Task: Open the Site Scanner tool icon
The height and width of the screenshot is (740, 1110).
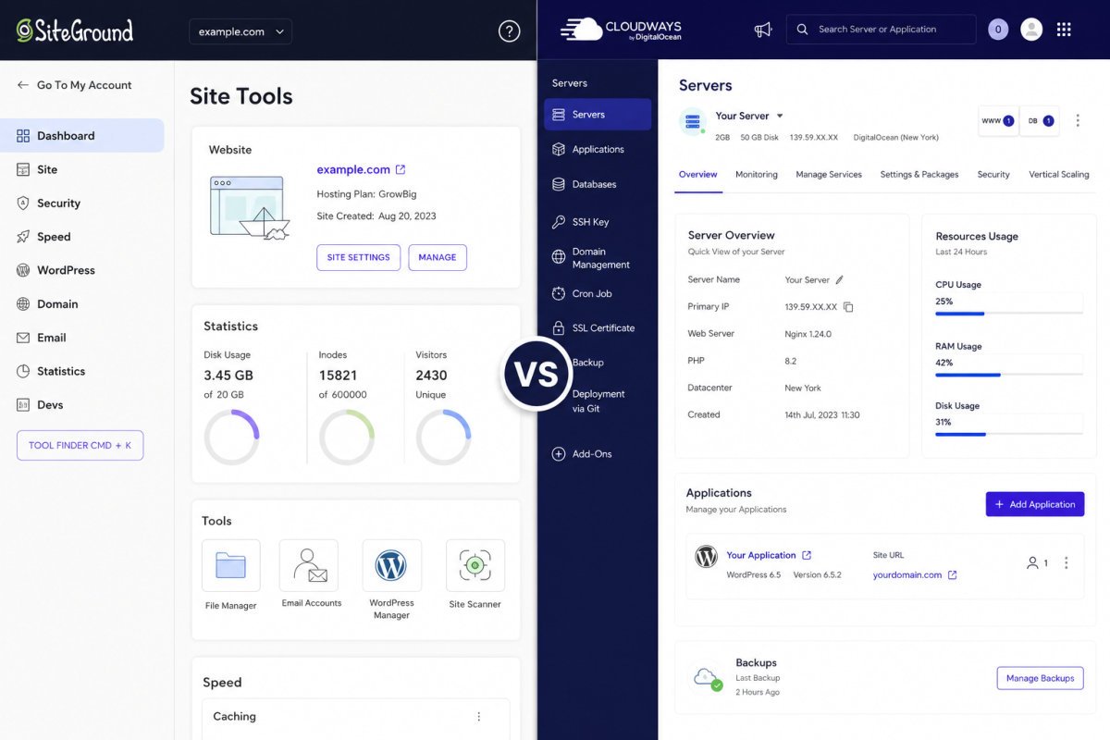Action: 475,565
